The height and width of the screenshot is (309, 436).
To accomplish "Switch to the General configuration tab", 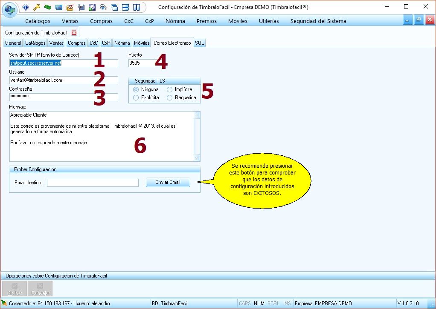I will click(x=13, y=43).
